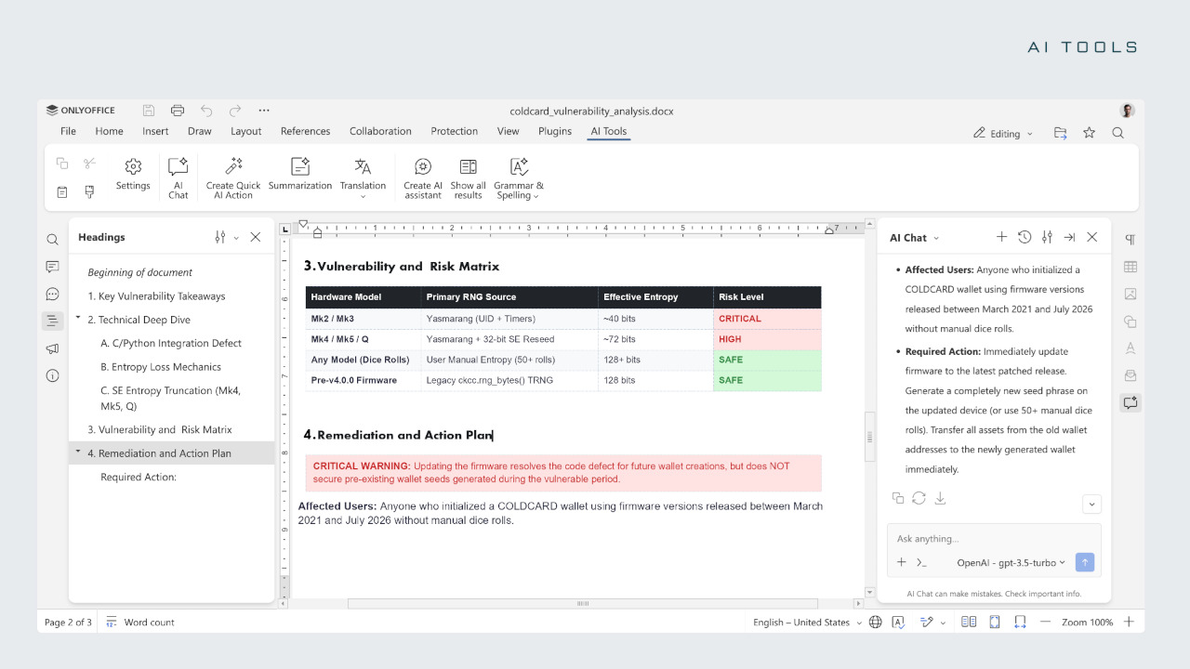
Task: Open the Comments panel in left sidebar
Action: click(x=52, y=267)
